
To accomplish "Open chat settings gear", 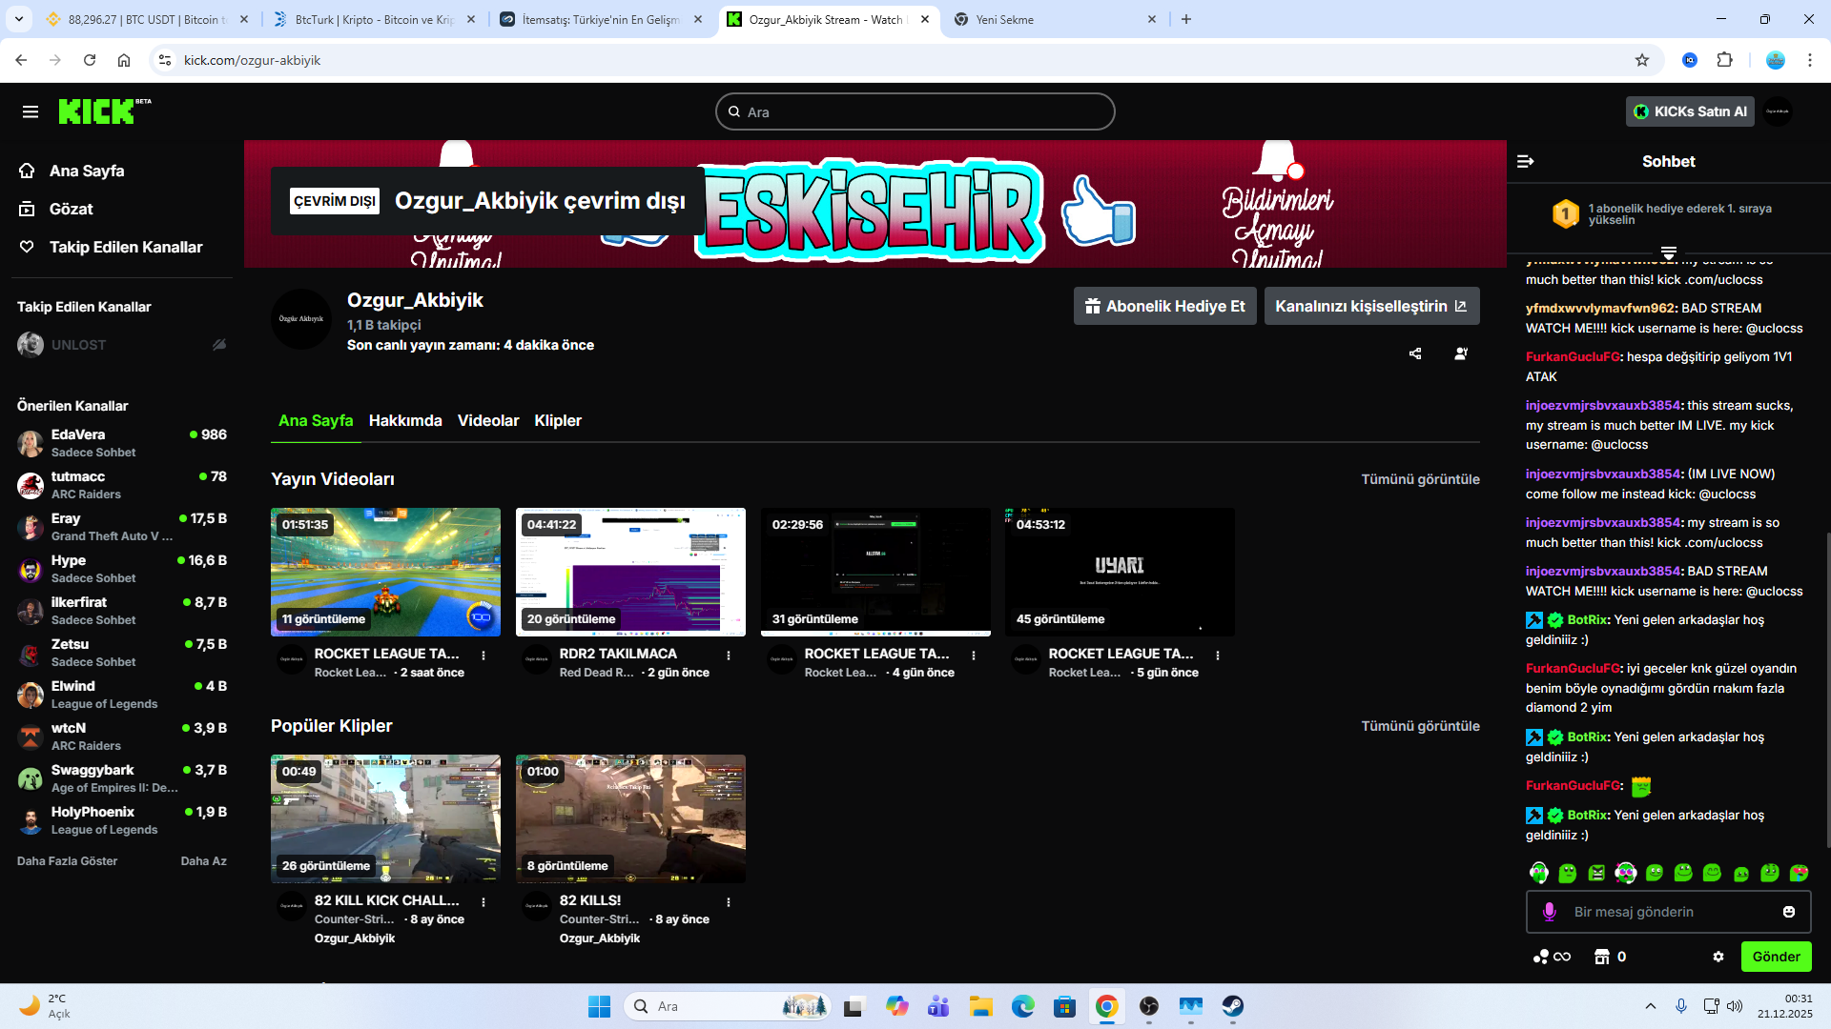I will coord(1718,957).
